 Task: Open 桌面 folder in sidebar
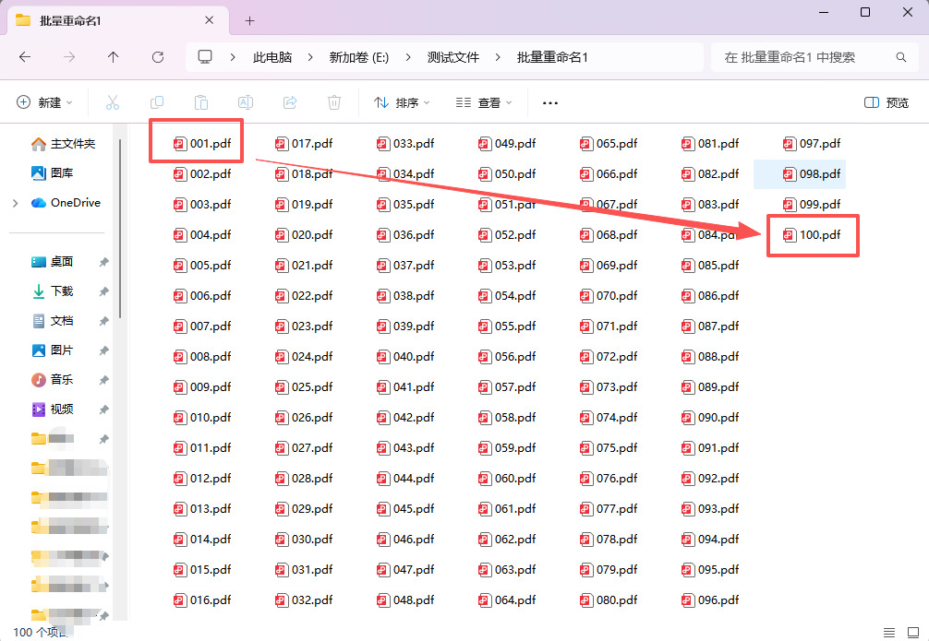52,262
